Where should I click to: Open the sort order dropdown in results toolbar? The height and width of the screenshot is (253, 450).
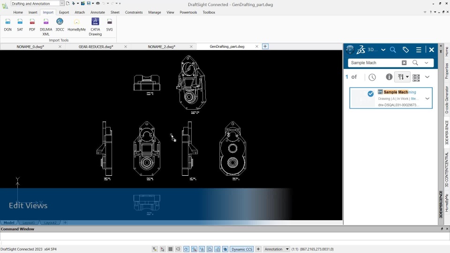(x=402, y=77)
